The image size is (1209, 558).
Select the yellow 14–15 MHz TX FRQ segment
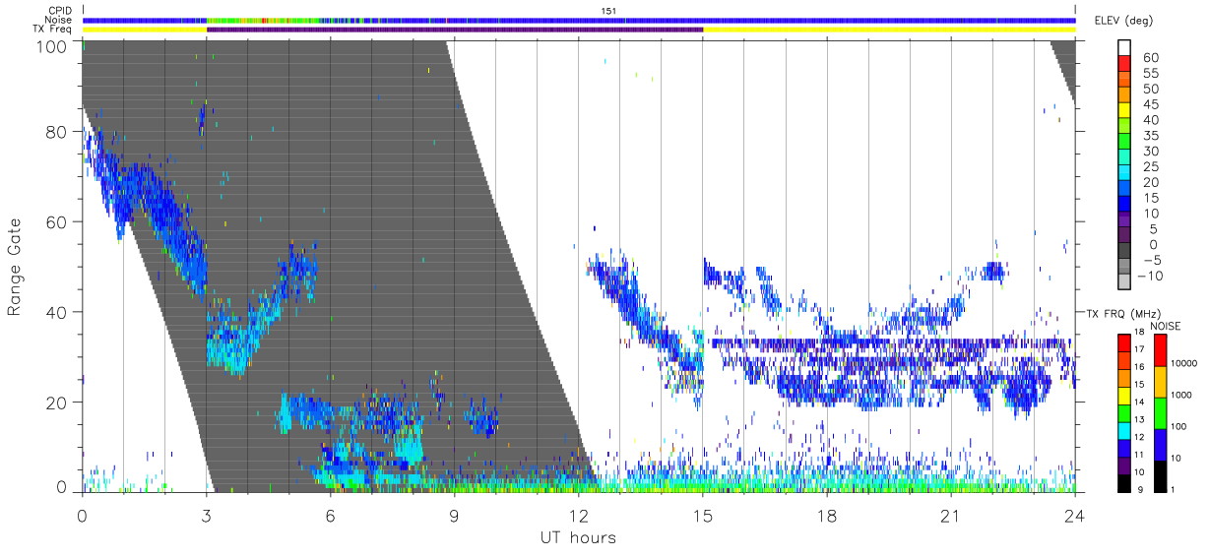point(1124,396)
